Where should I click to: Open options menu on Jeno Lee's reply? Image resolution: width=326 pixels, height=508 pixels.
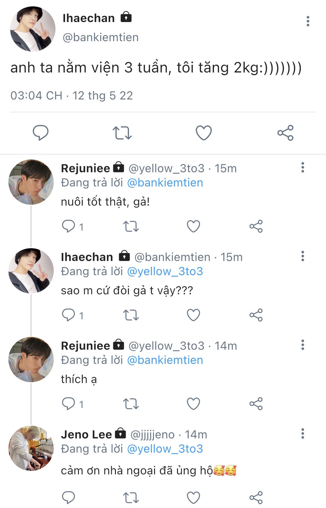(302, 433)
